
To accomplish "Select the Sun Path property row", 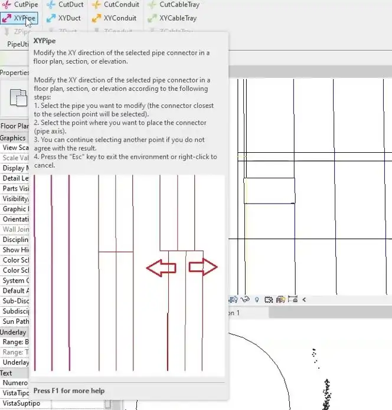I will click(x=14, y=321).
